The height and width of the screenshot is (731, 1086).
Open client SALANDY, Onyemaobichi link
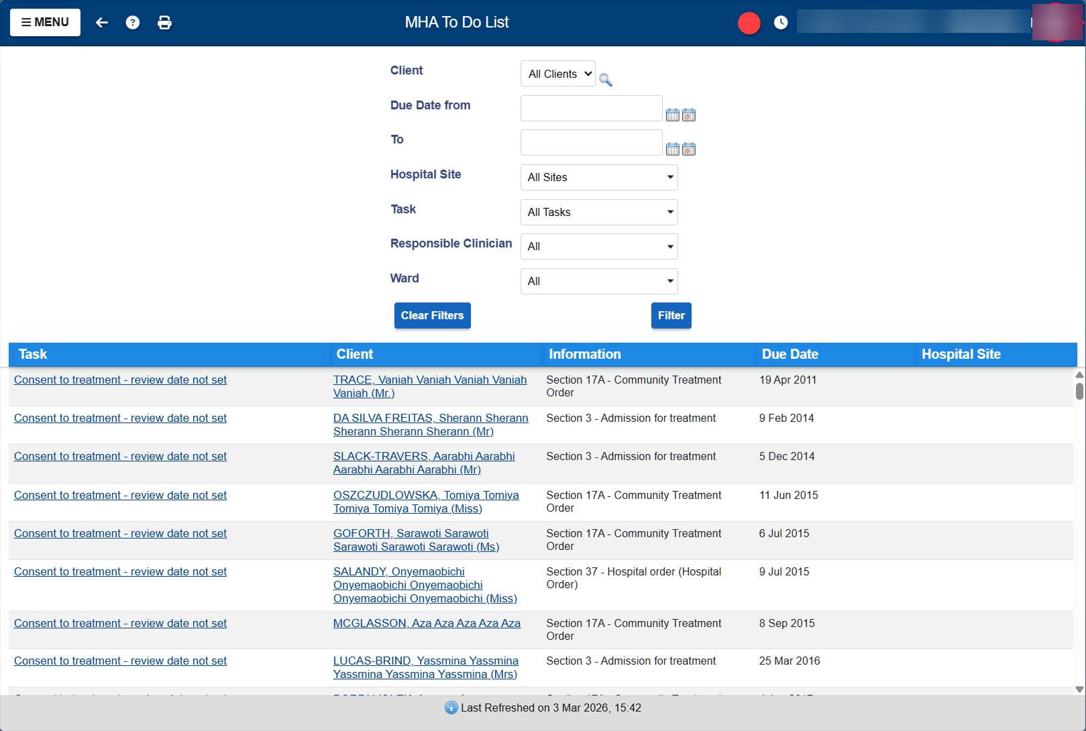tap(425, 585)
